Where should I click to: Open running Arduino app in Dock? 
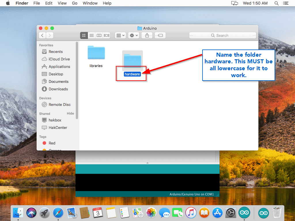(244, 213)
